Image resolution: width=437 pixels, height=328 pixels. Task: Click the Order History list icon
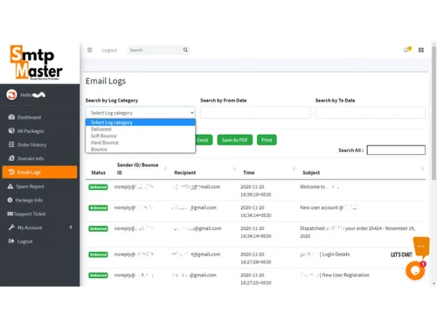click(11, 144)
